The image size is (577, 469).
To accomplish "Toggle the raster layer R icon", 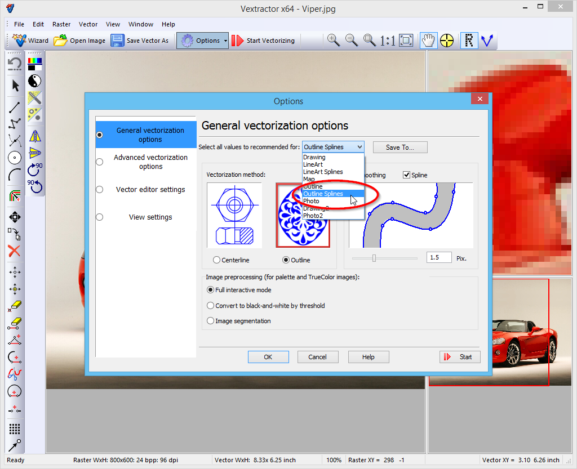I will coord(468,41).
